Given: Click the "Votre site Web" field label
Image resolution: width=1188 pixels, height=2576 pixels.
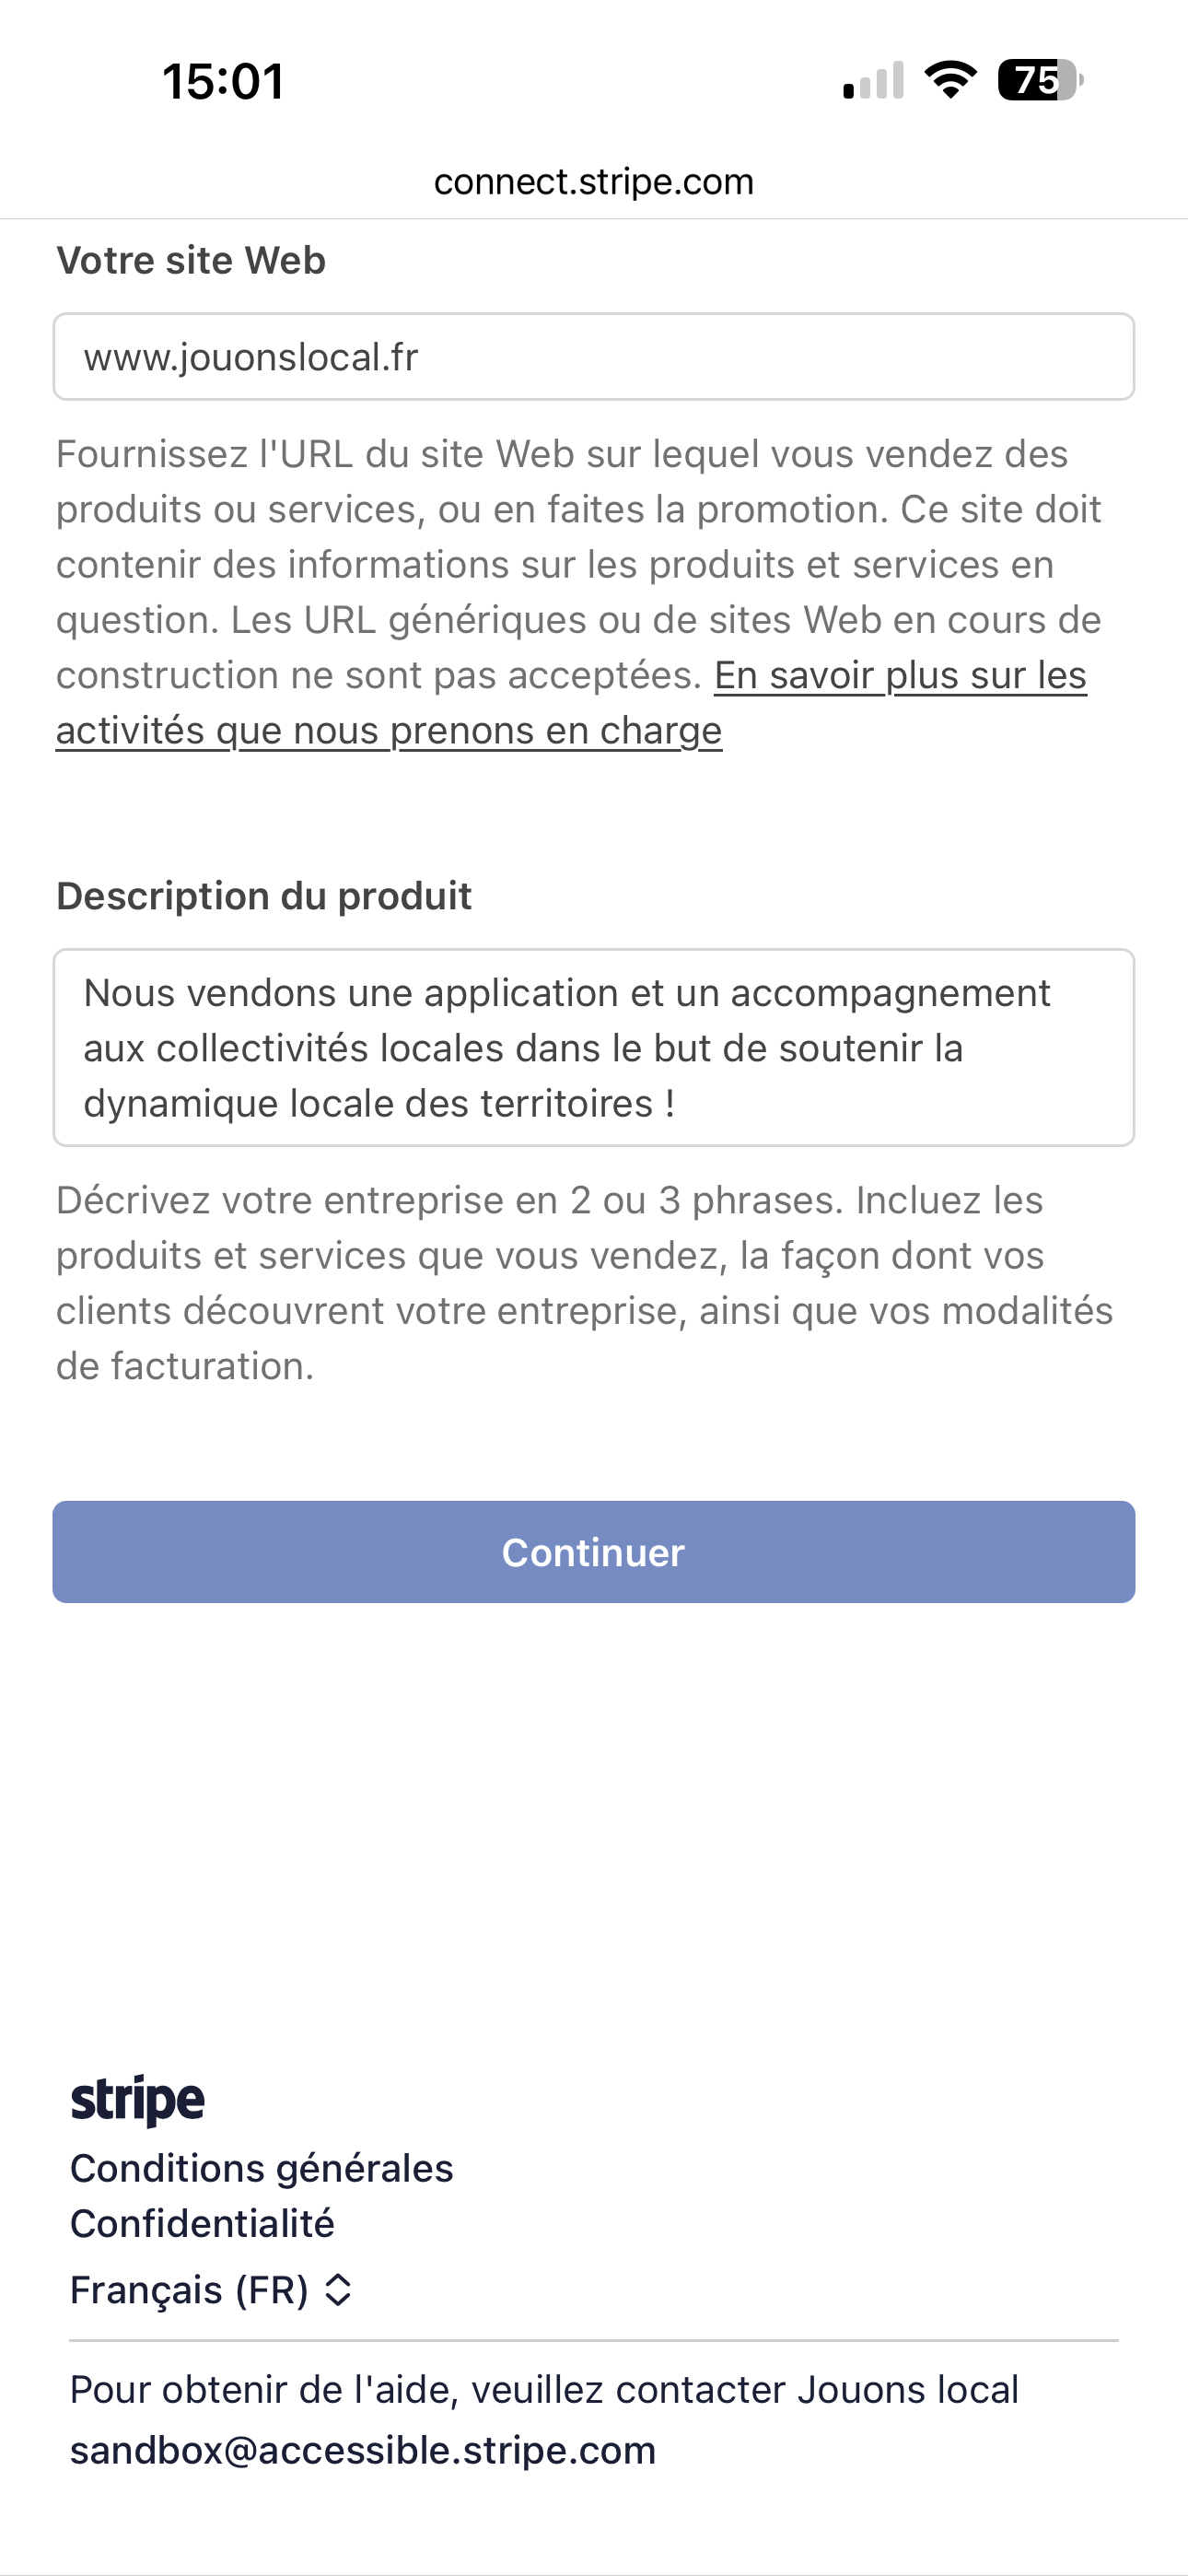Looking at the screenshot, I should click(x=191, y=260).
